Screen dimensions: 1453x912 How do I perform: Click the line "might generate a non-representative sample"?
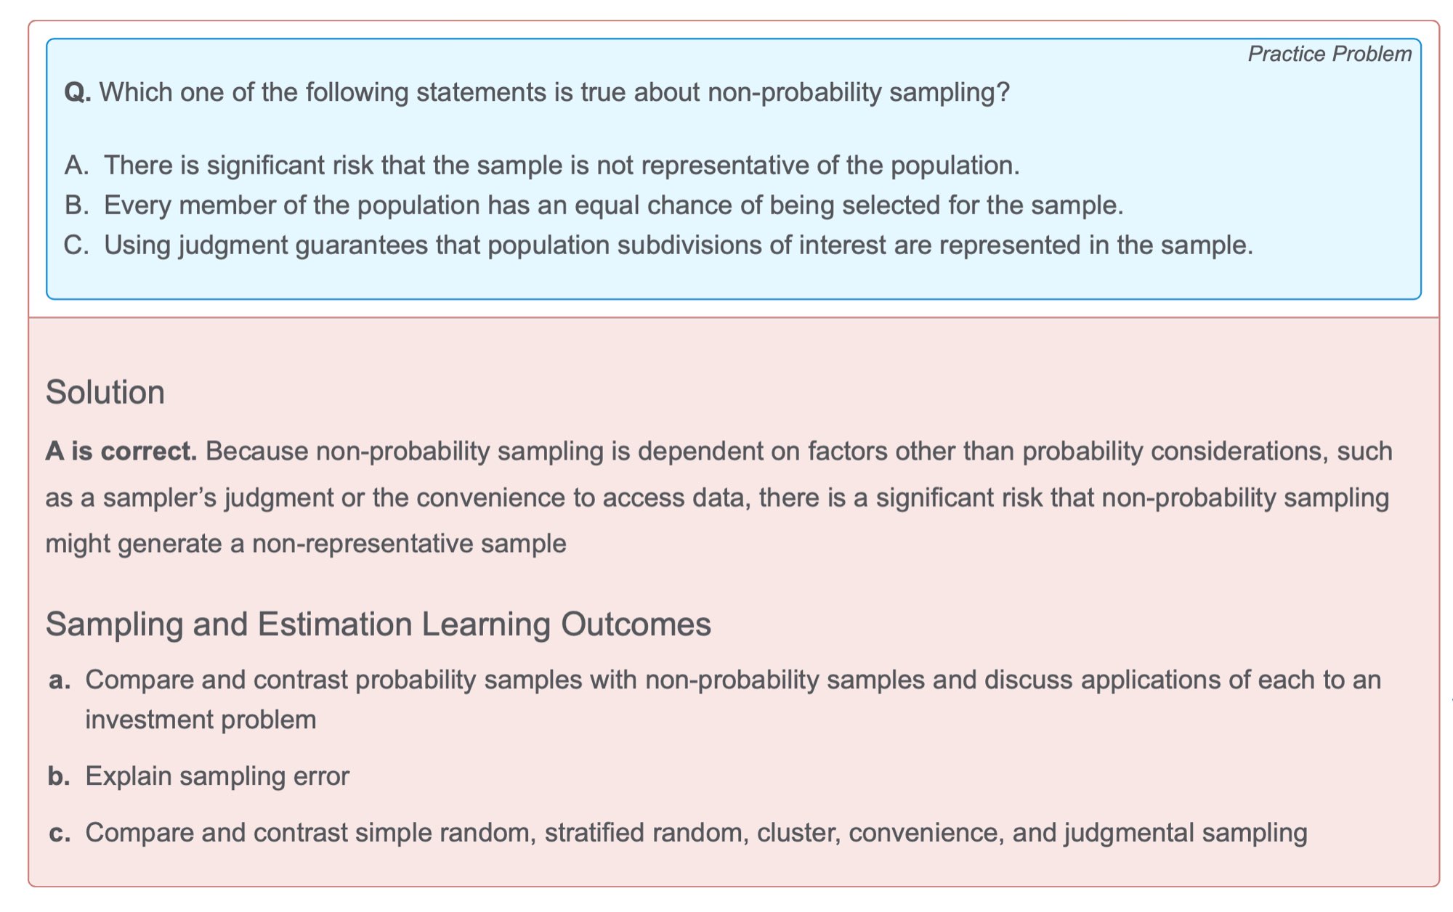click(x=306, y=543)
